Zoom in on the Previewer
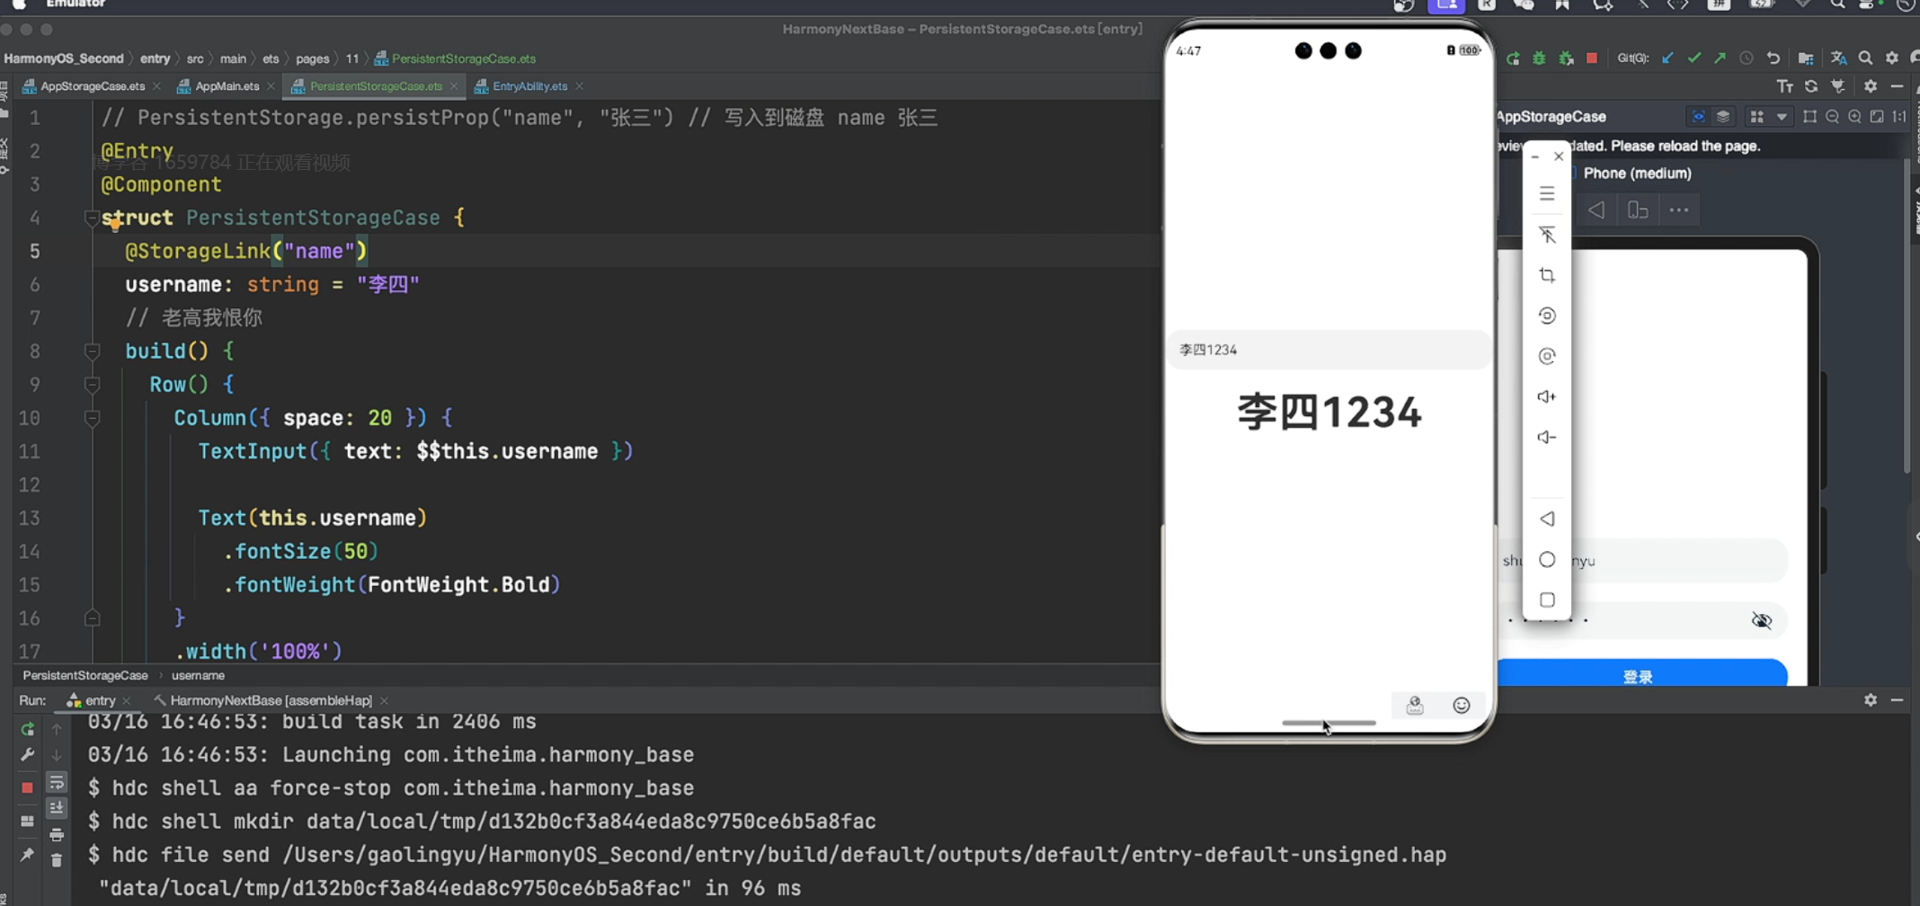This screenshot has width=1920, height=906. [1854, 117]
